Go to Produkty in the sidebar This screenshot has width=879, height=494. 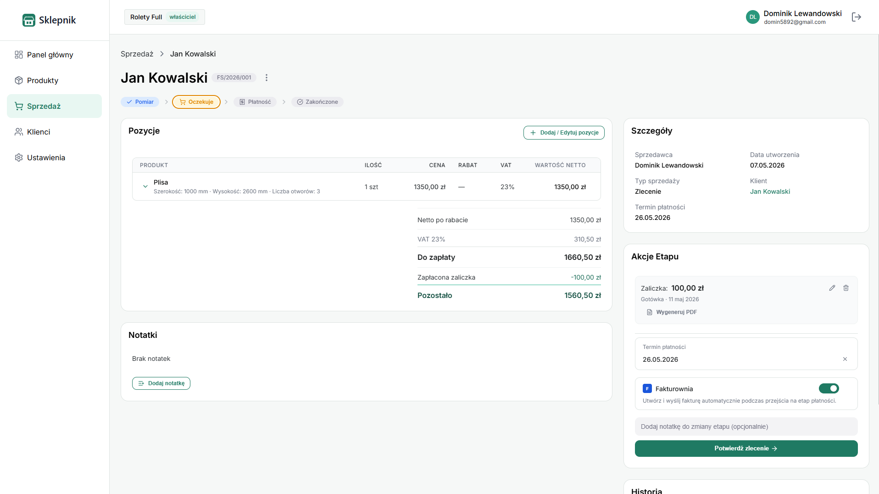[54, 80]
